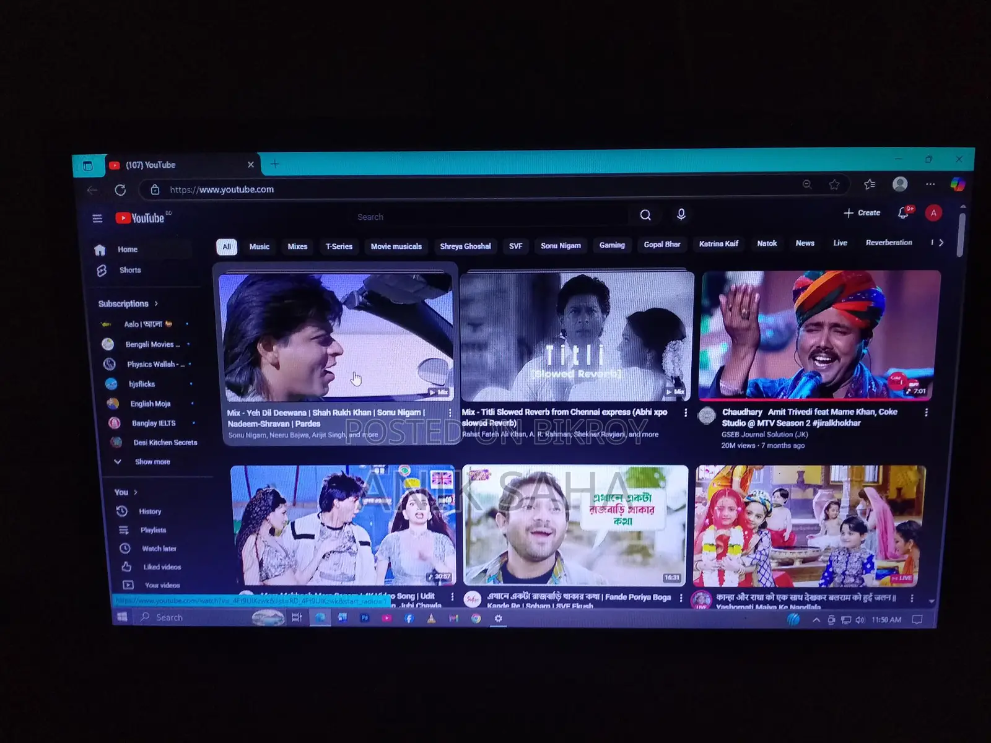Open the Desi Kitchen Secrets channel
The width and height of the screenshot is (991, 743).
(x=155, y=443)
